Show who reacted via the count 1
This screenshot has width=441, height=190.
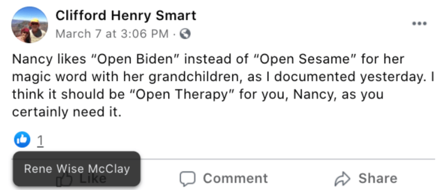40,140
